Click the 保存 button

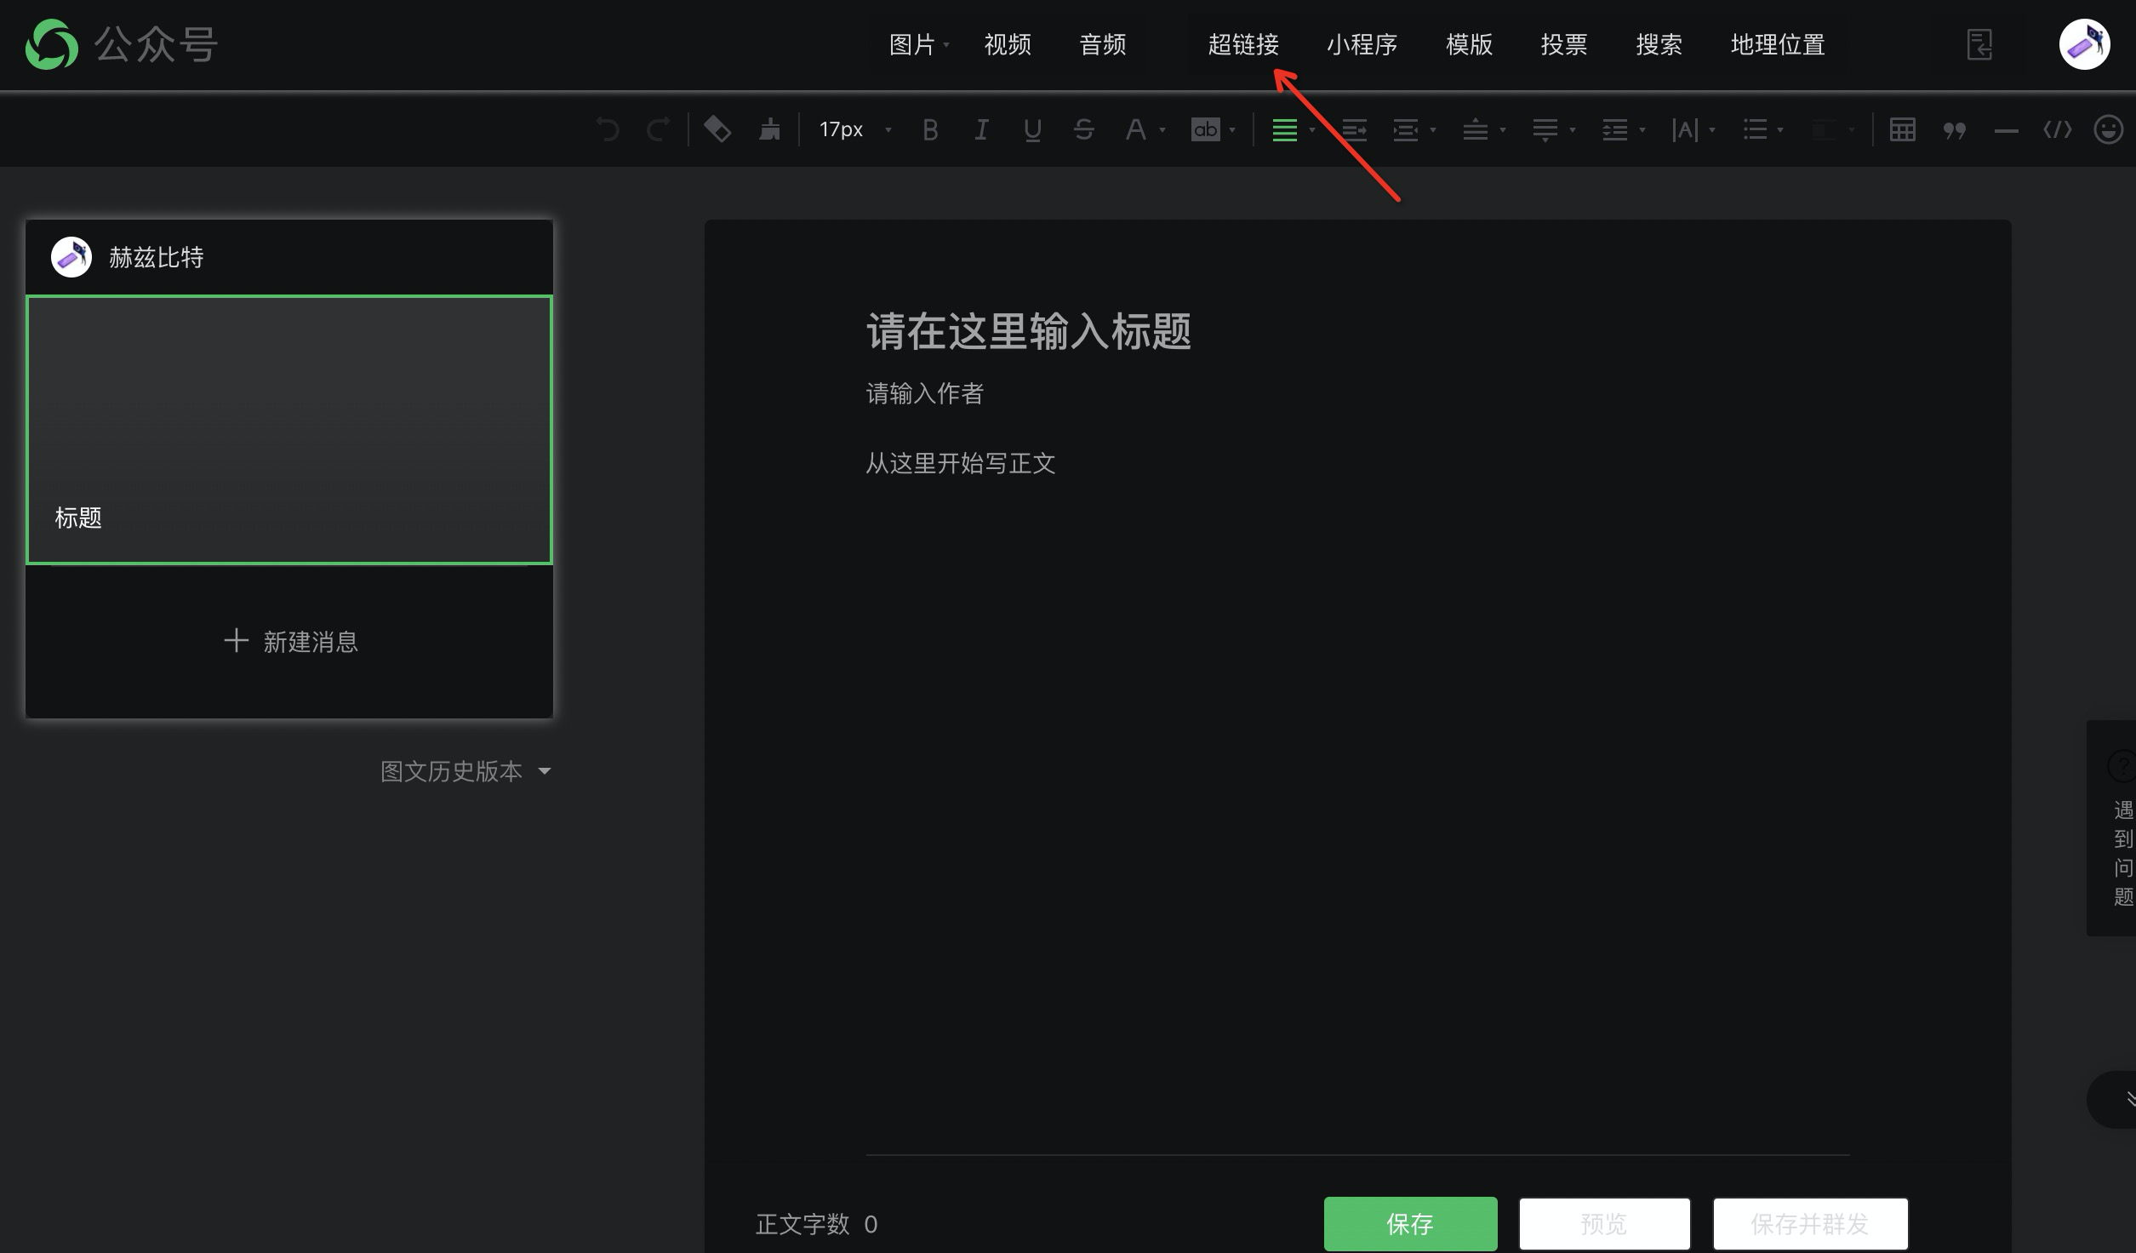pyautogui.click(x=1409, y=1223)
